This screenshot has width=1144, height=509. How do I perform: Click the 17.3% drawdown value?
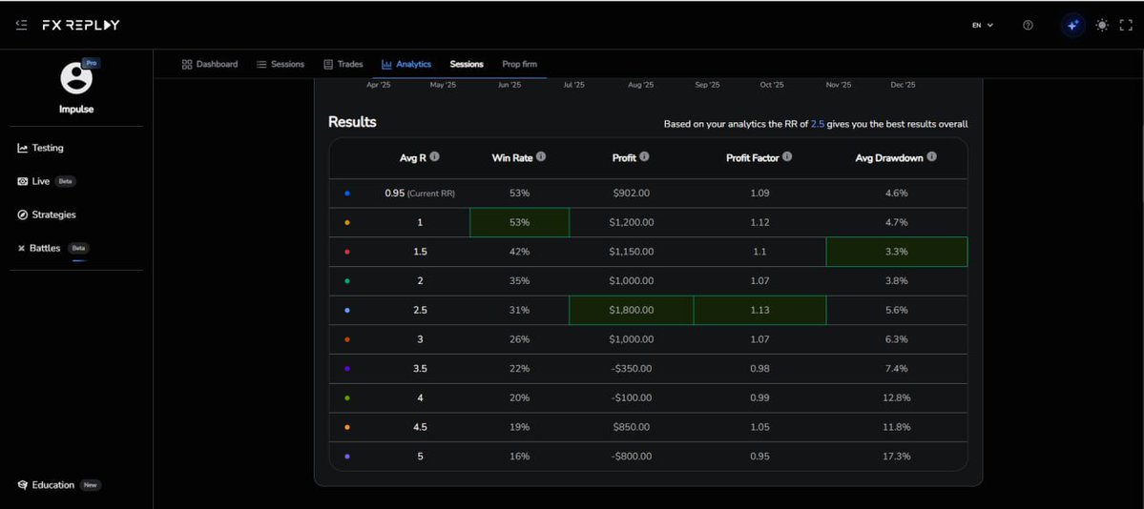[896, 457]
